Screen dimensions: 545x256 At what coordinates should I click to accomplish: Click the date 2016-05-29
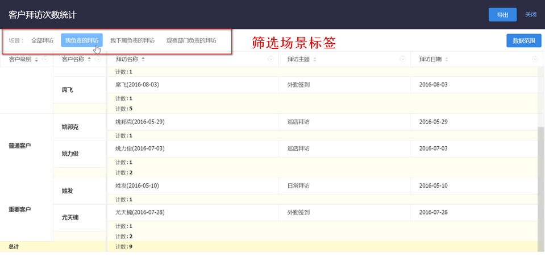pyautogui.click(x=433, y=122)
